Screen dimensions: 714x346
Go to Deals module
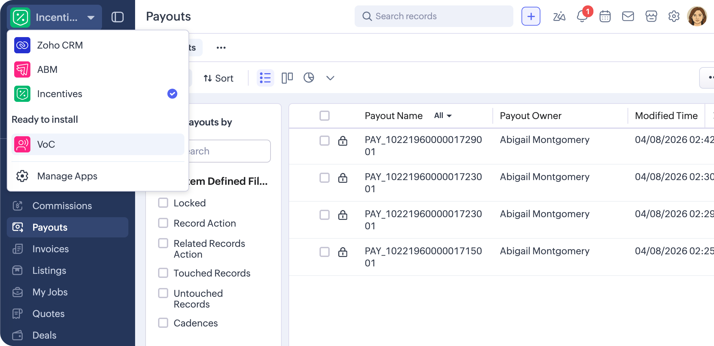coord(68,335)
